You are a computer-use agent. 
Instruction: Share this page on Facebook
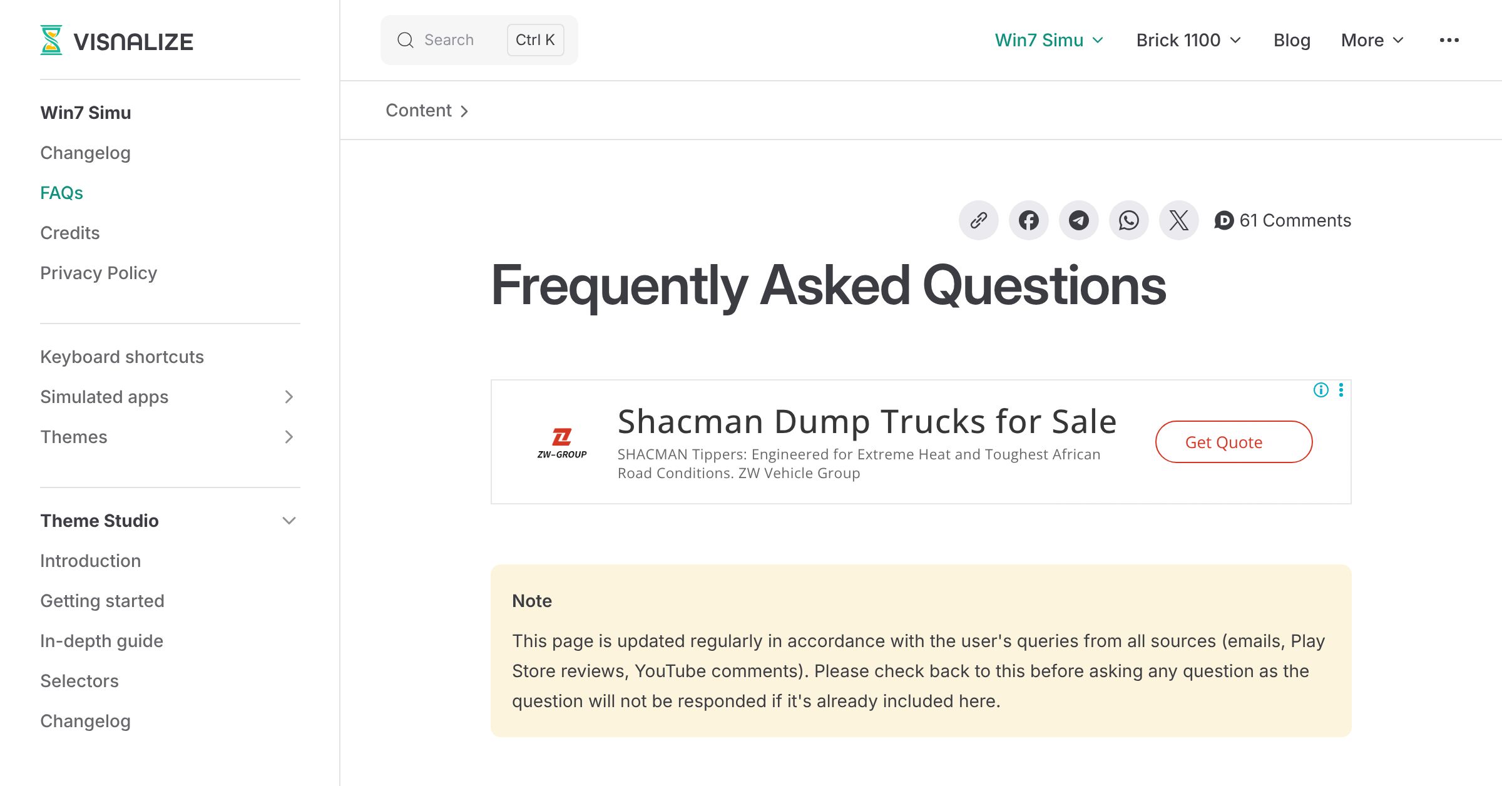click(x=1029, y=220)
